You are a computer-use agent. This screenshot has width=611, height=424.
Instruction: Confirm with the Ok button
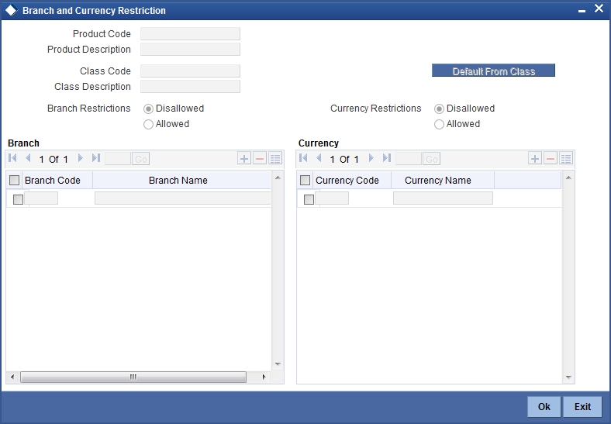tap(544, 406)
